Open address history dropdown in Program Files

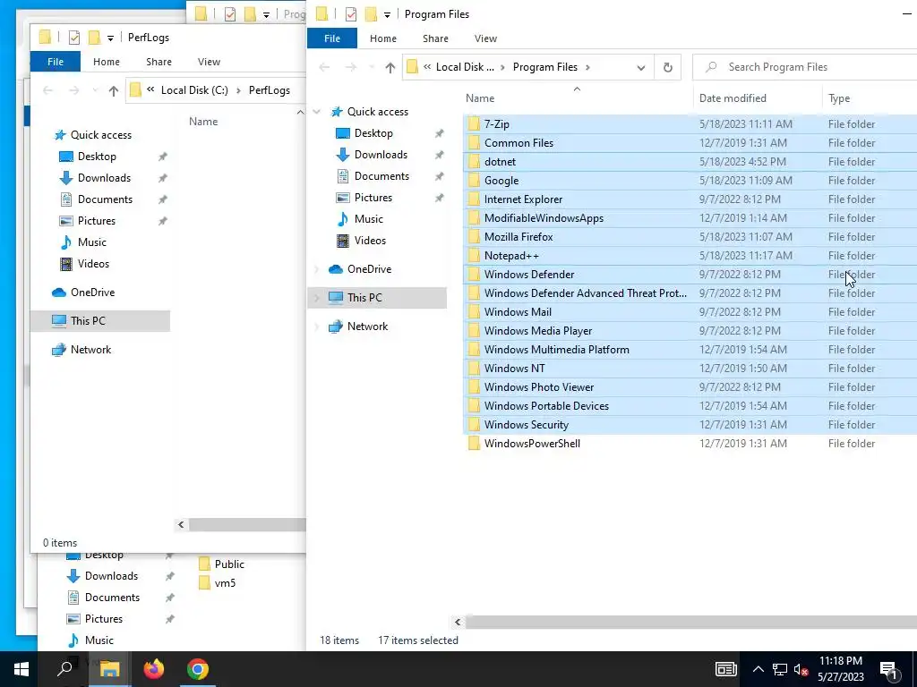point(641,67)
